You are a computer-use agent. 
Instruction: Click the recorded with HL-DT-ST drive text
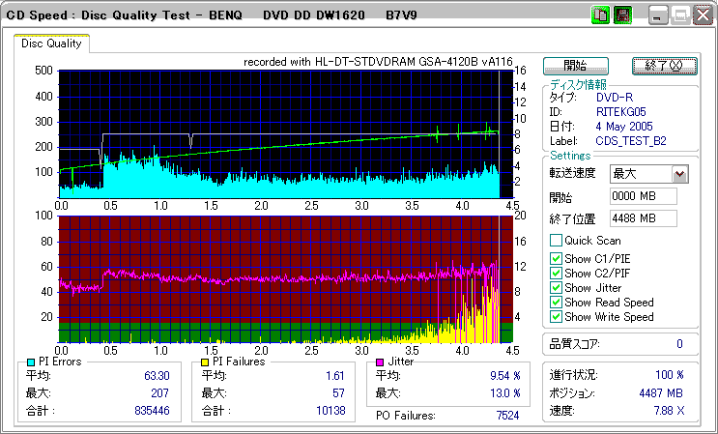378,62
